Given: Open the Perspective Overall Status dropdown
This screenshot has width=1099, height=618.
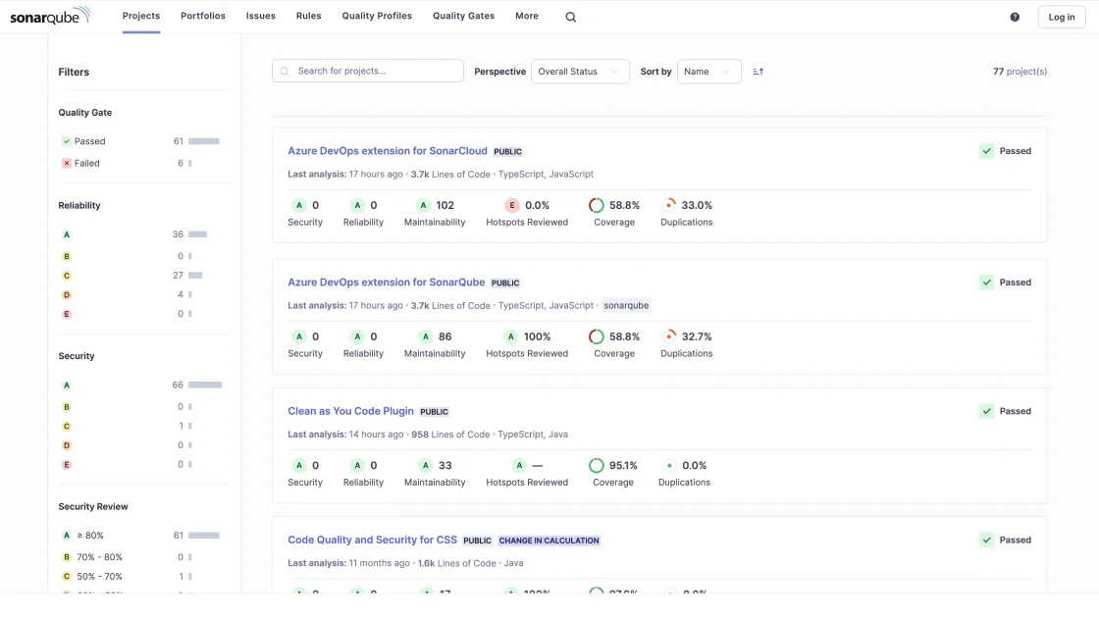Looking at the screenshot, I should (579, 71).
